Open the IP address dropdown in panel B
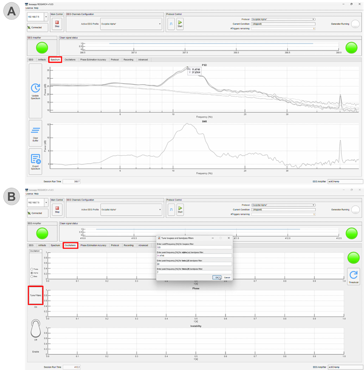 (x=45, y=203)
